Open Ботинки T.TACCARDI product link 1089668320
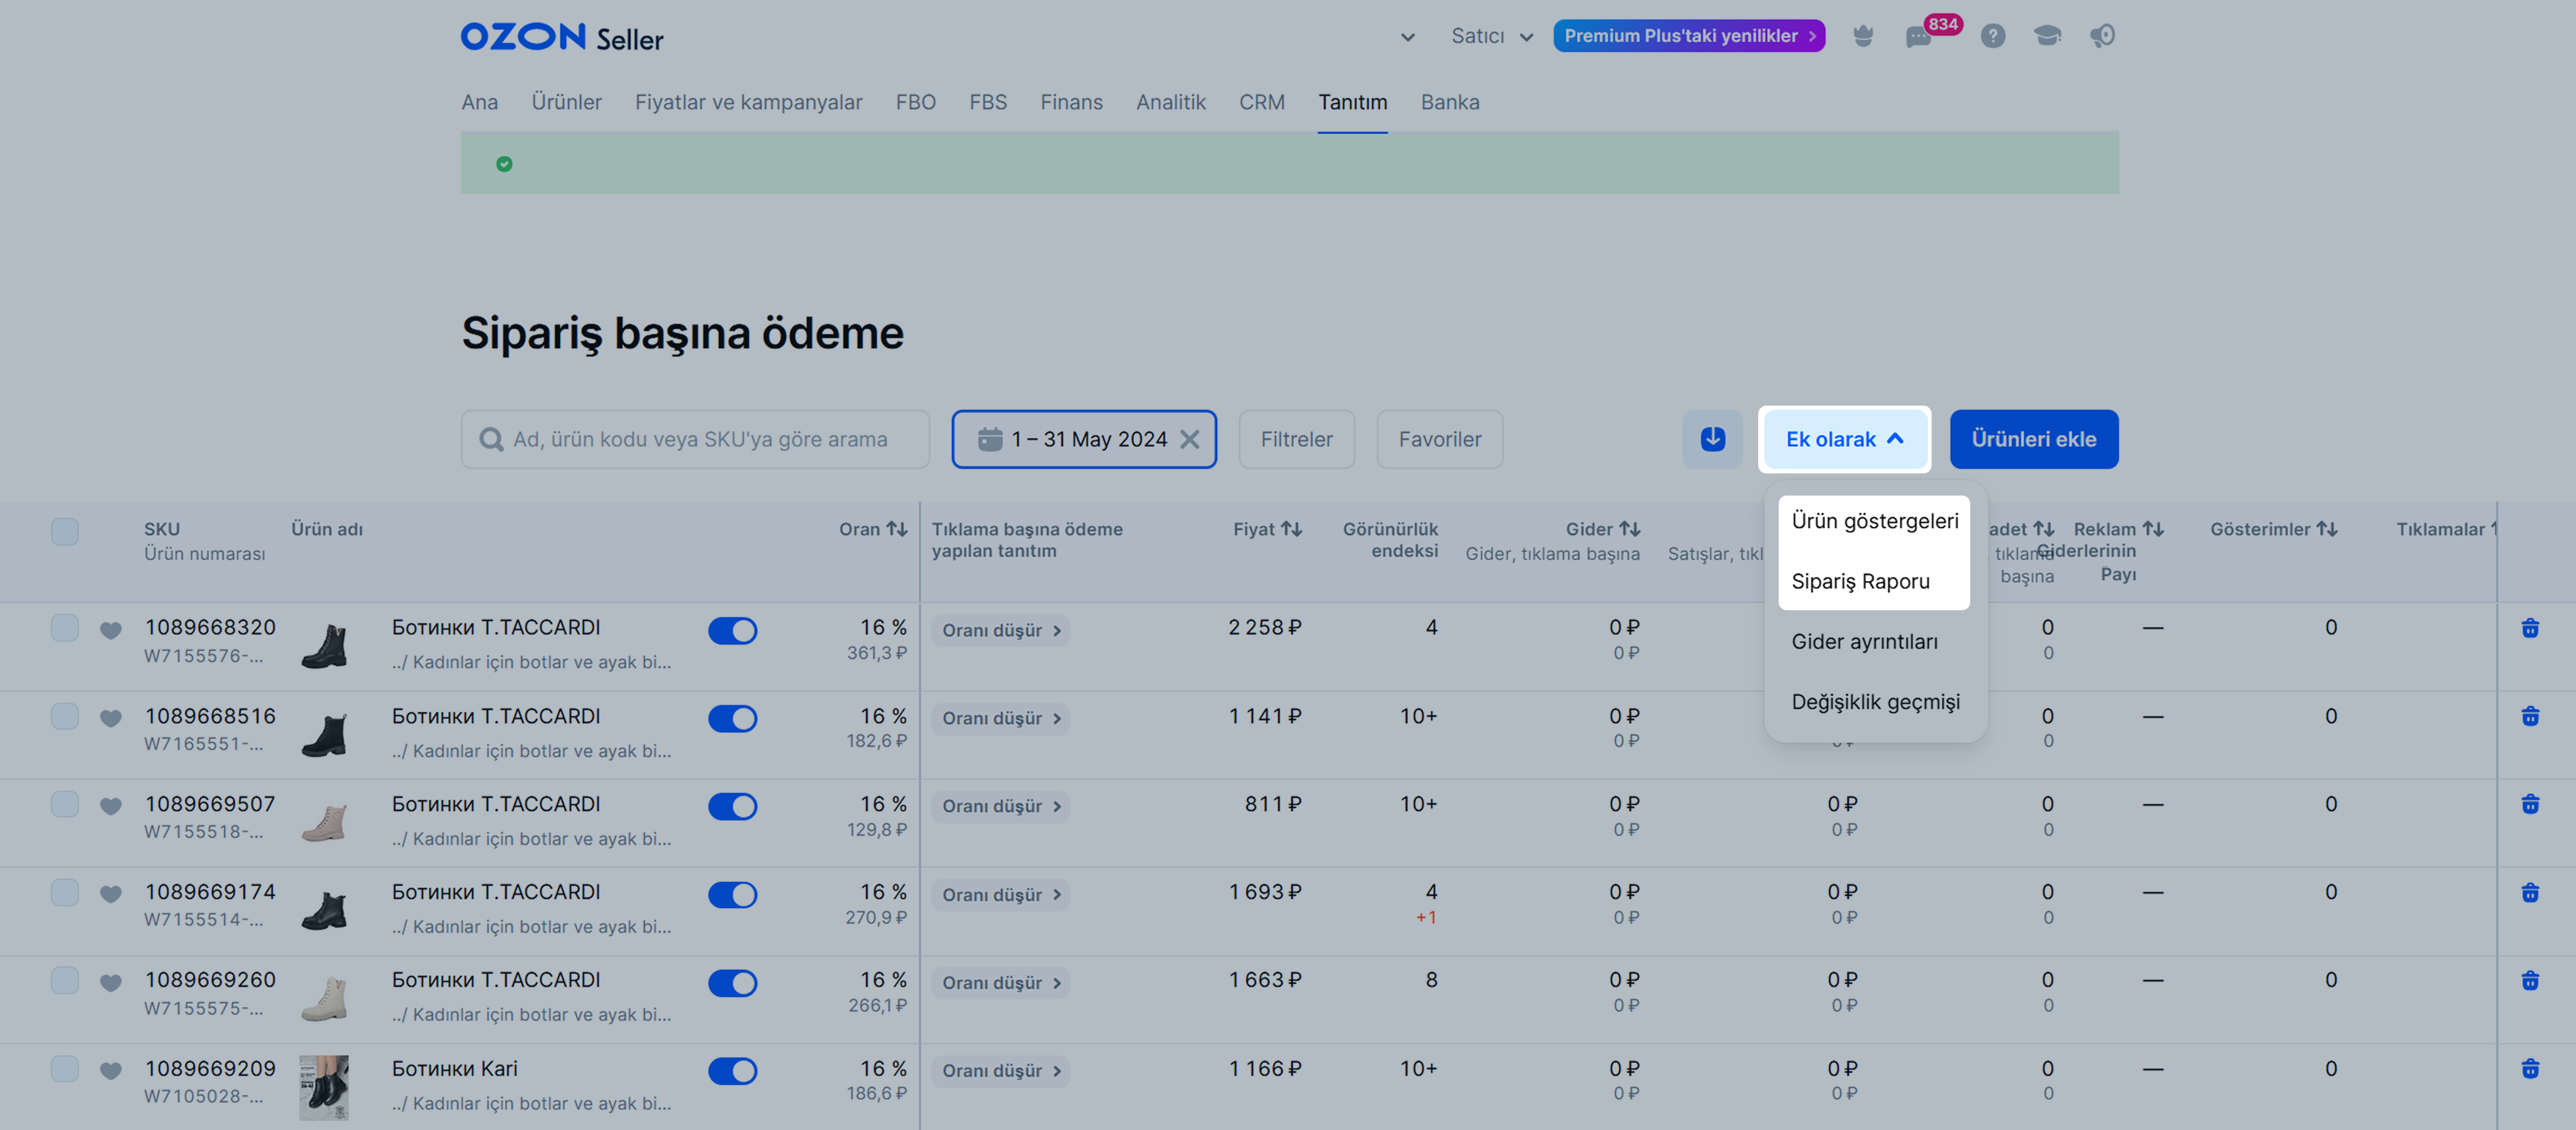Viewport: 2576px width, 1130px height. (x=496, y=627)
